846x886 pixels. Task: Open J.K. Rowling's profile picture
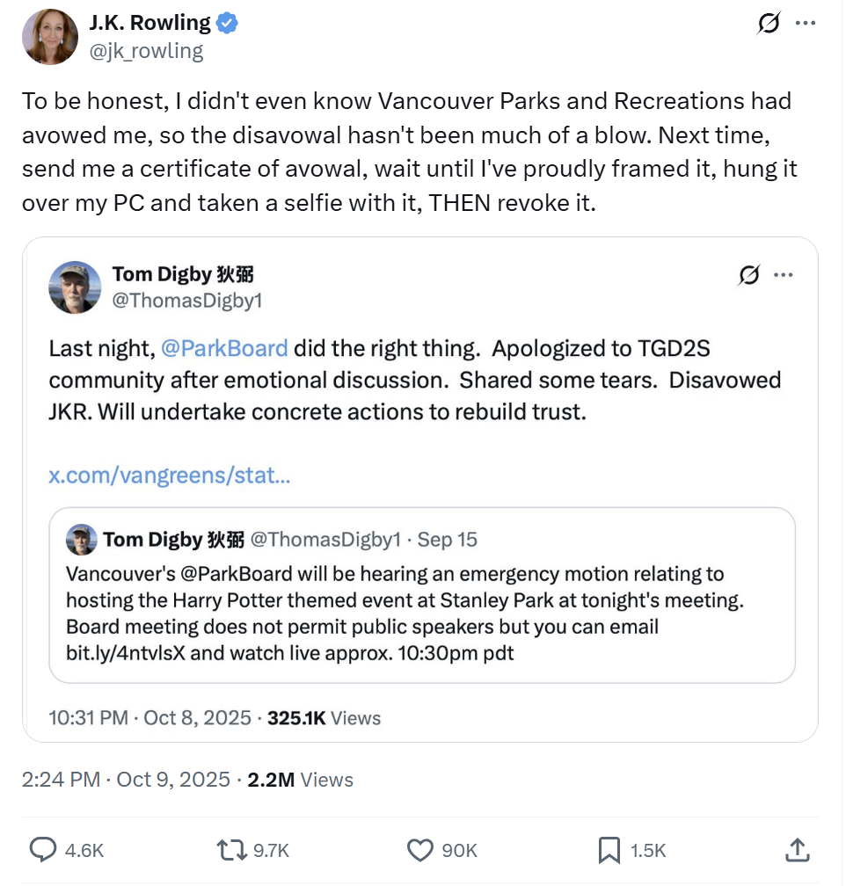(50, 37)
